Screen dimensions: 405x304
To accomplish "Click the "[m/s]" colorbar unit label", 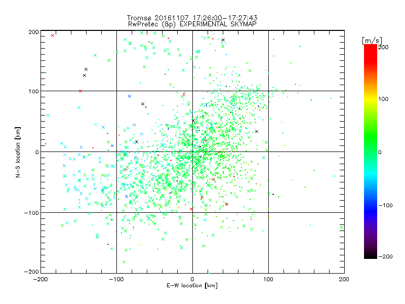I will point(372,41).
